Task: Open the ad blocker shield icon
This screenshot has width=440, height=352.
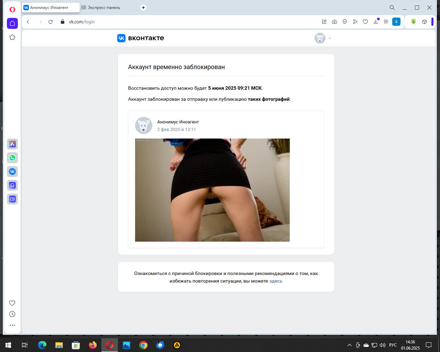Action: click(x=345, y=22)
